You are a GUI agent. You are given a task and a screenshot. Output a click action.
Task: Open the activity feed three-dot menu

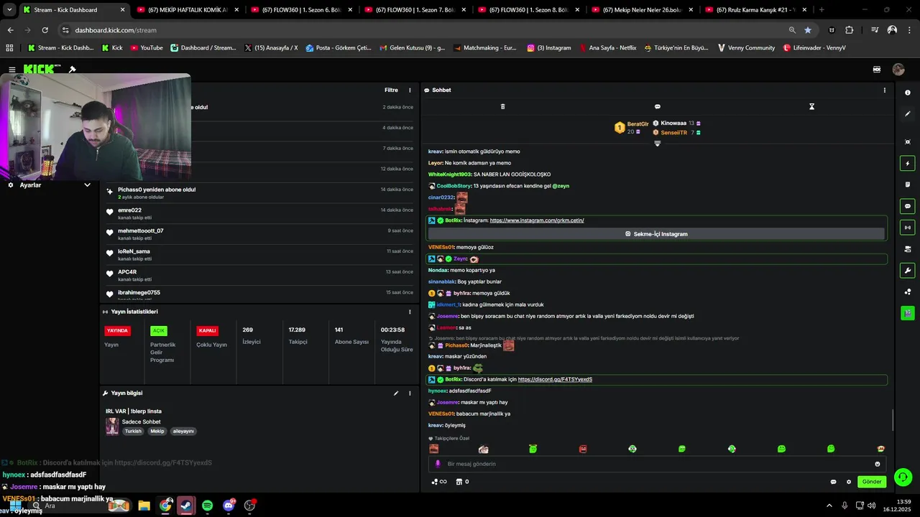(410, 90)
